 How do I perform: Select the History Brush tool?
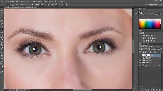click(2, 35)
